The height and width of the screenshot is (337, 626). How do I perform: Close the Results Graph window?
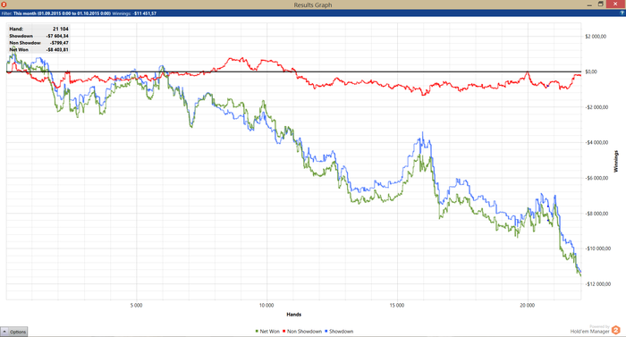click(x=615, y=4)
